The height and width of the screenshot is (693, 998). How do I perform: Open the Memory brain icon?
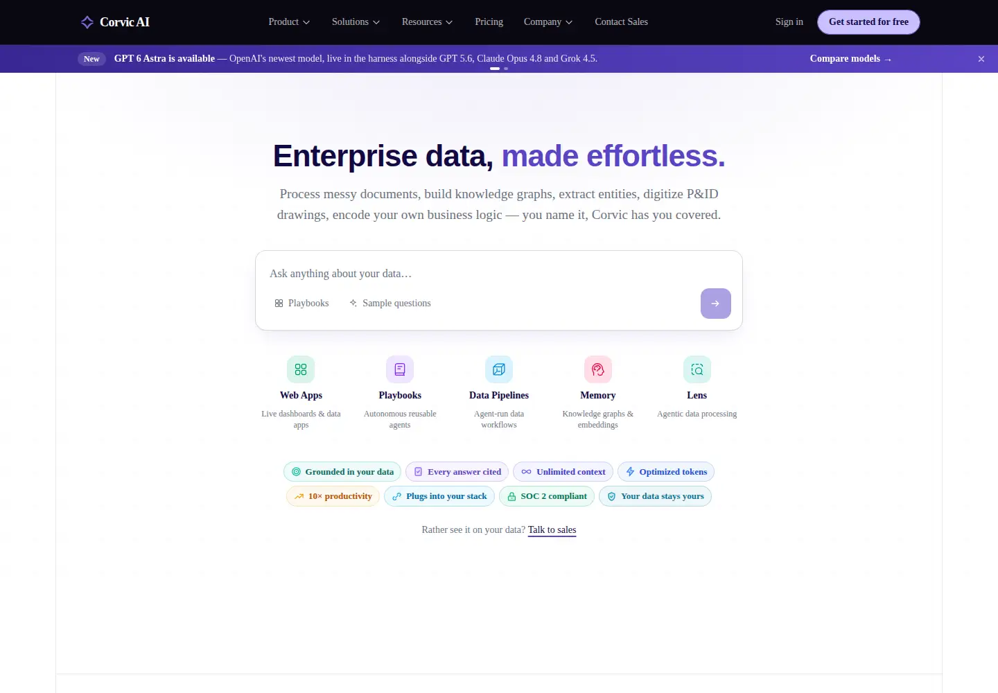(598, 369)
